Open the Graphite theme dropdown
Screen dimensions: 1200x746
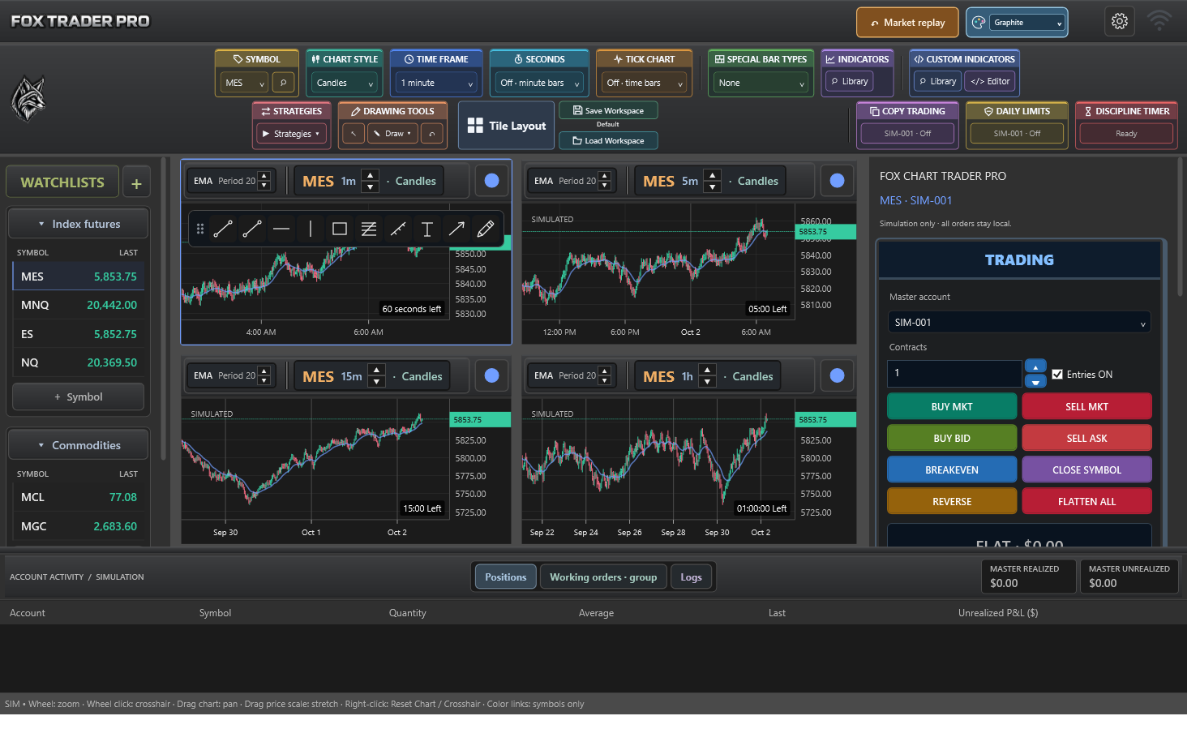click(x=1028, y=23)
